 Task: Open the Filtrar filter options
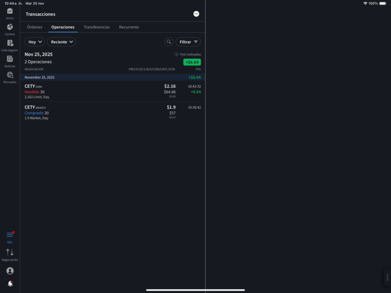[x=188, y=42]
